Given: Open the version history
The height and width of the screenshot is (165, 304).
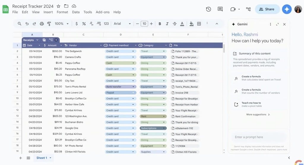Looking at the screenshot, I should click(208, 9).
